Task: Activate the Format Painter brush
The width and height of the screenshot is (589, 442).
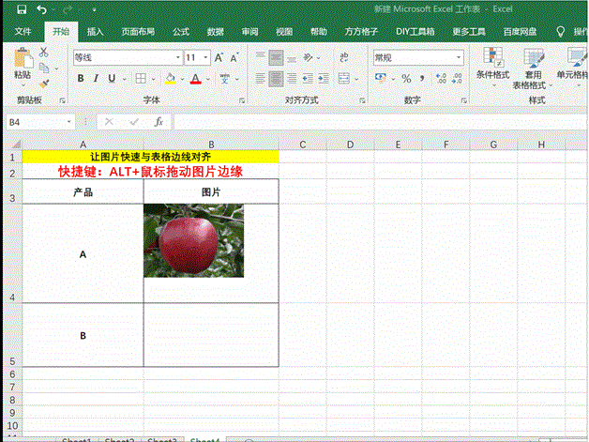Action: [46, 84]
